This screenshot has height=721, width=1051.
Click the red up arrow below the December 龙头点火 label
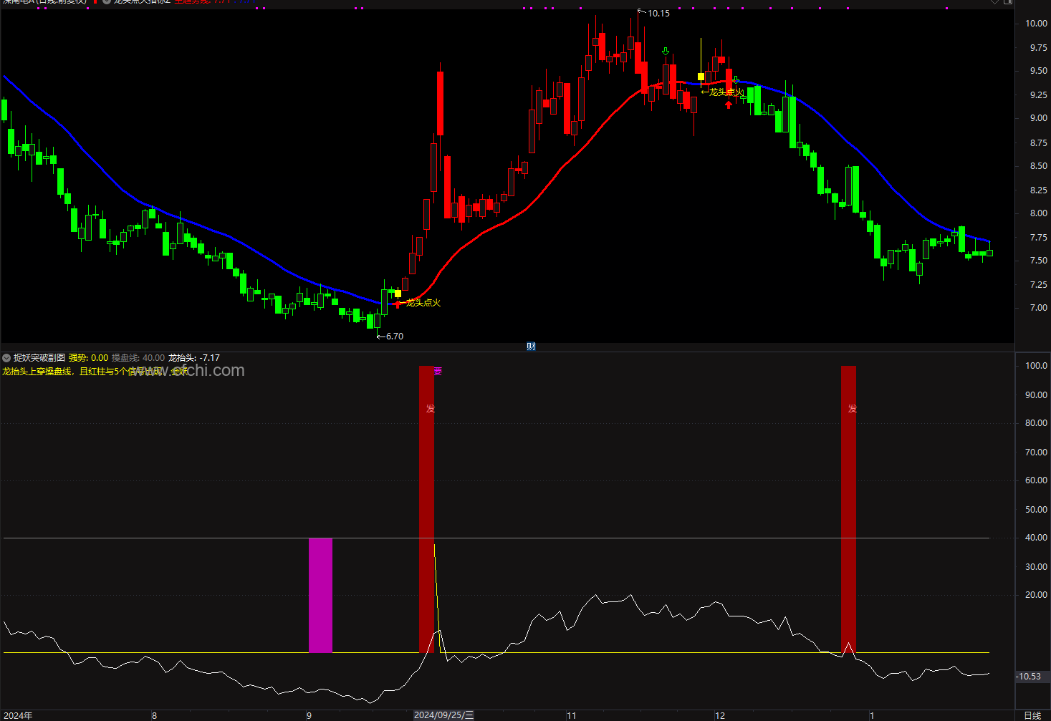[x=729, y=105]
